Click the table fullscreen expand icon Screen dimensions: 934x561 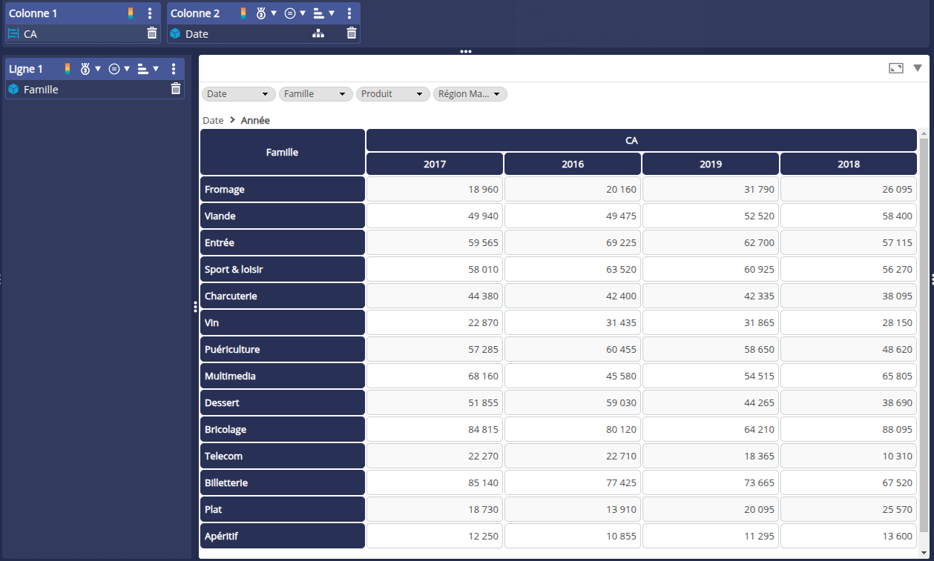896,68
